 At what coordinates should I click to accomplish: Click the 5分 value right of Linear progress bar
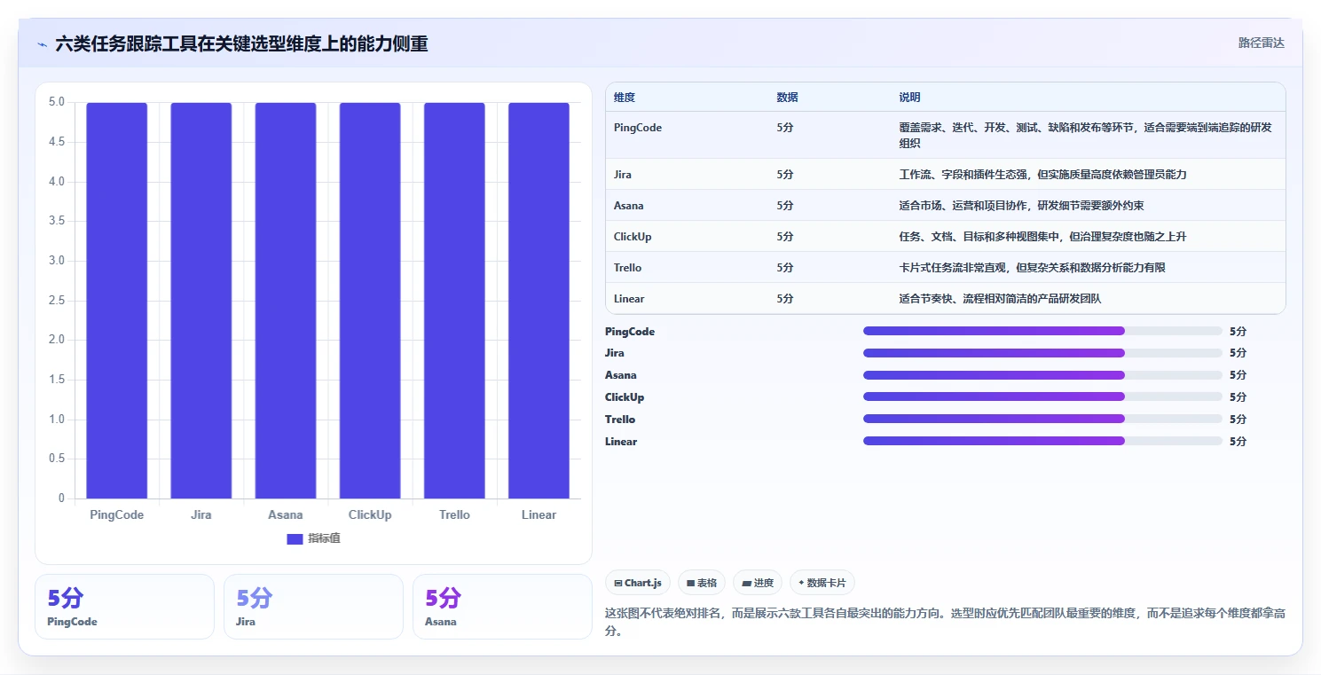[1238, 442]
